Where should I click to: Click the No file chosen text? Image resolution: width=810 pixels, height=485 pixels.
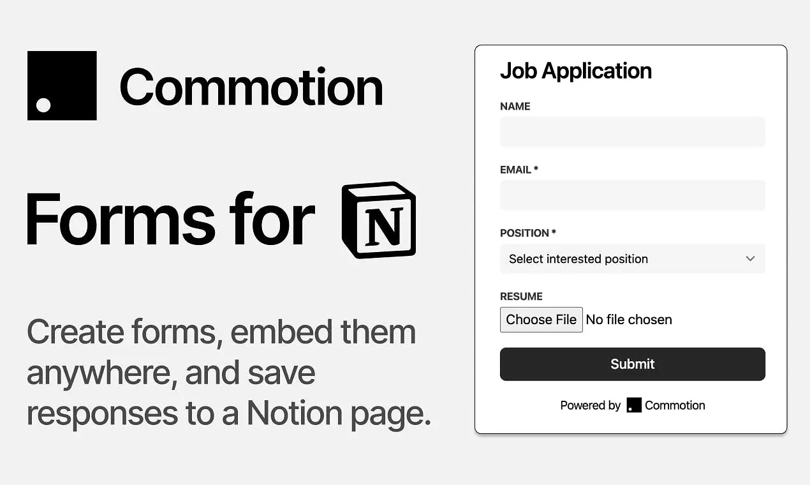(x=629, y=319)
